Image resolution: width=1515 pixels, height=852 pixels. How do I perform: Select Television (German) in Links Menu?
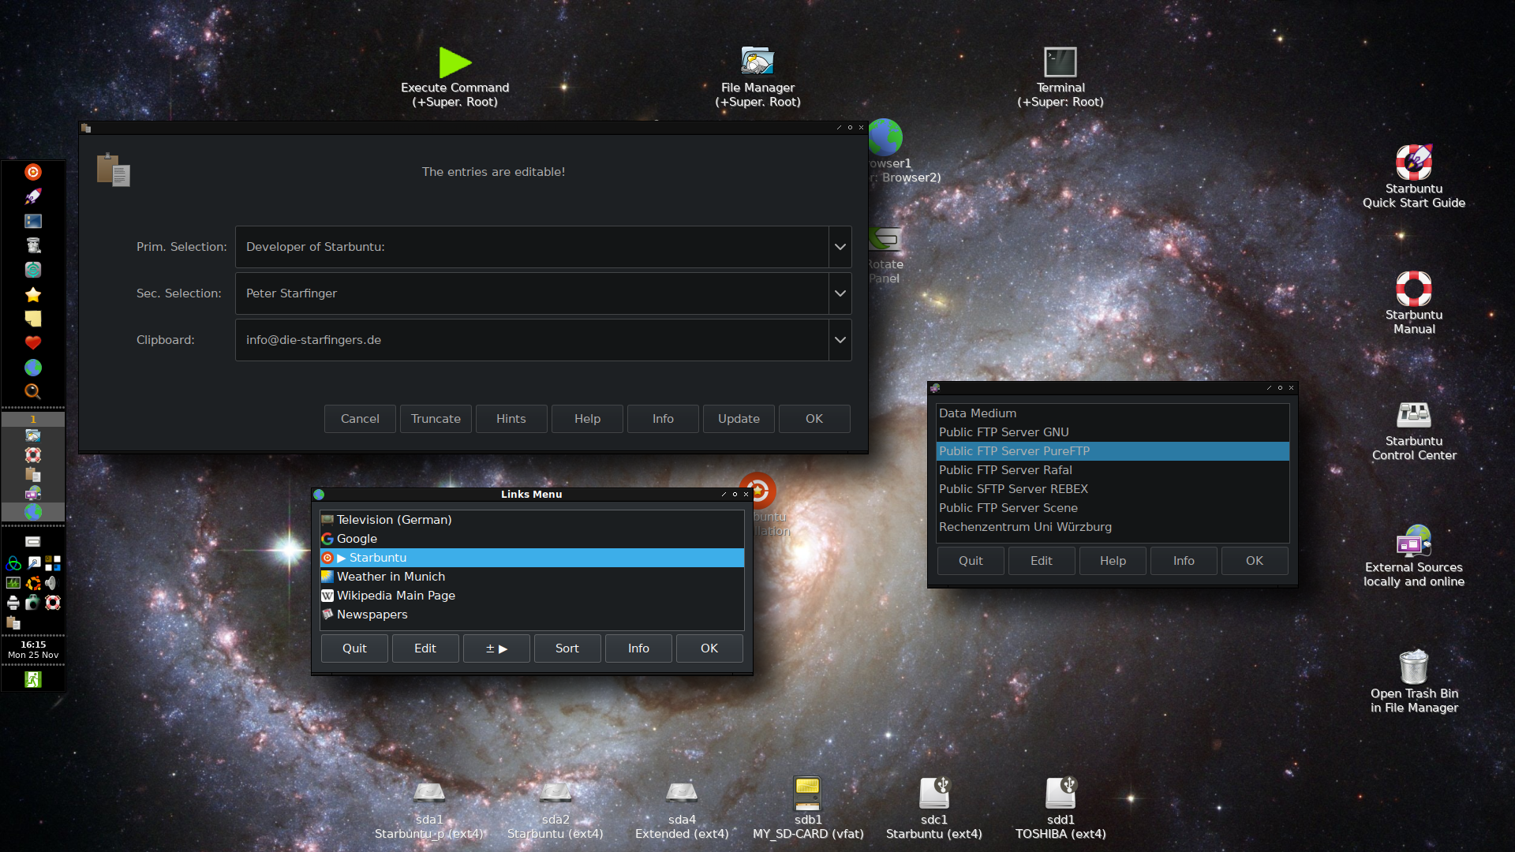532,520
